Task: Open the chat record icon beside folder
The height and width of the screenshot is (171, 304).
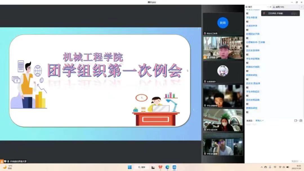Action: [x=301, y=121]
